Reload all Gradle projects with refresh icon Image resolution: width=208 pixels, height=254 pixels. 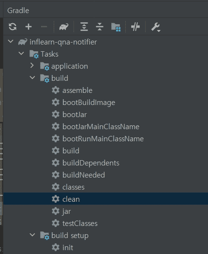click(x=13, y=27)
